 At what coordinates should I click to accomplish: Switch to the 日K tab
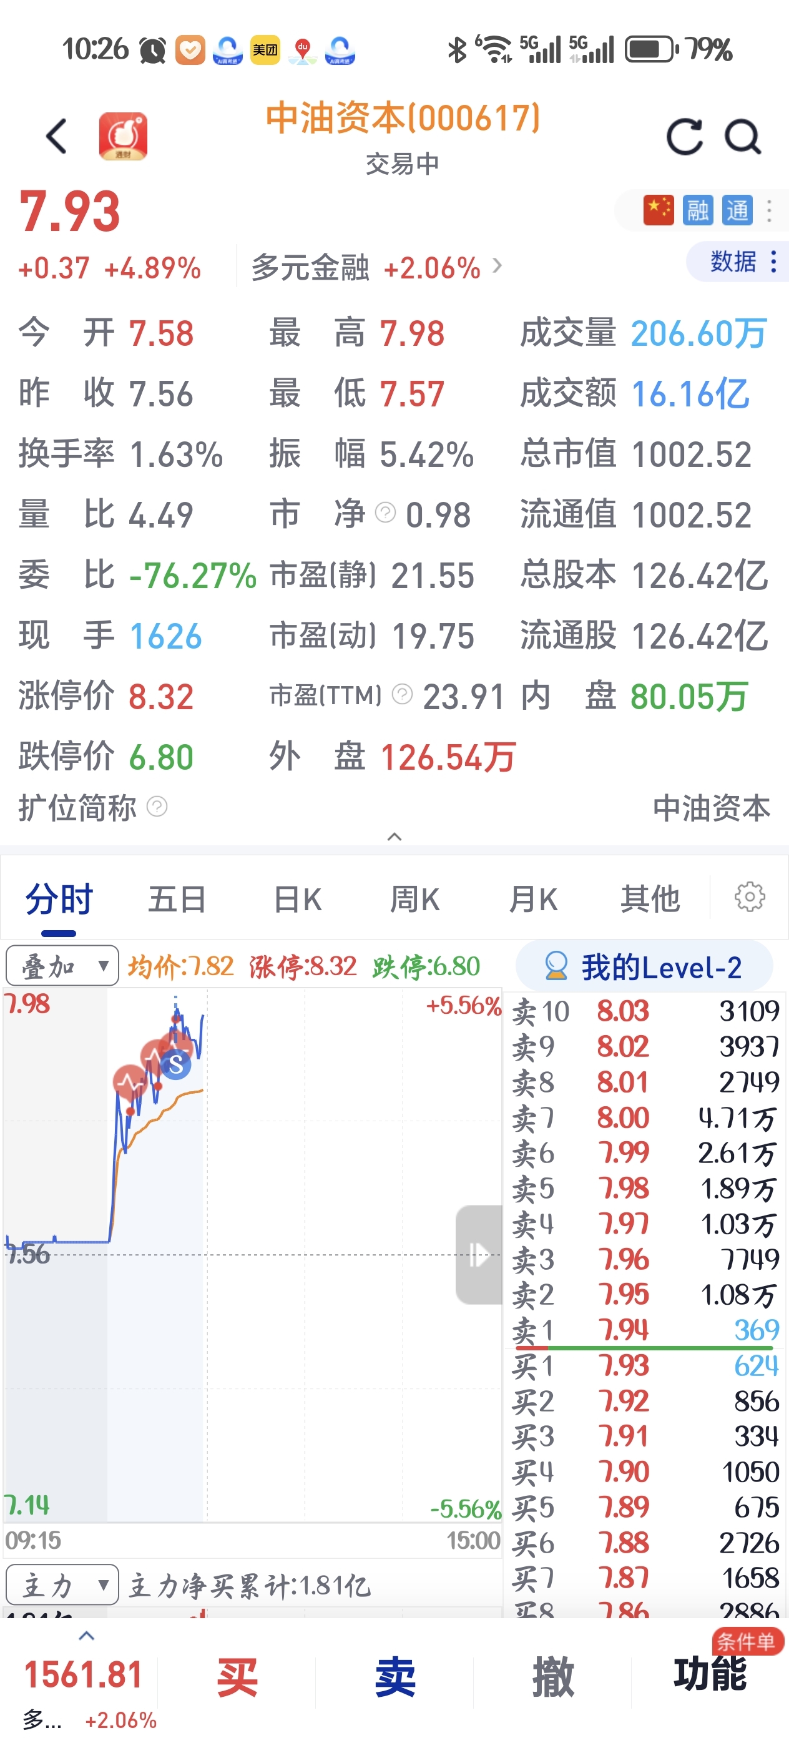297,900
